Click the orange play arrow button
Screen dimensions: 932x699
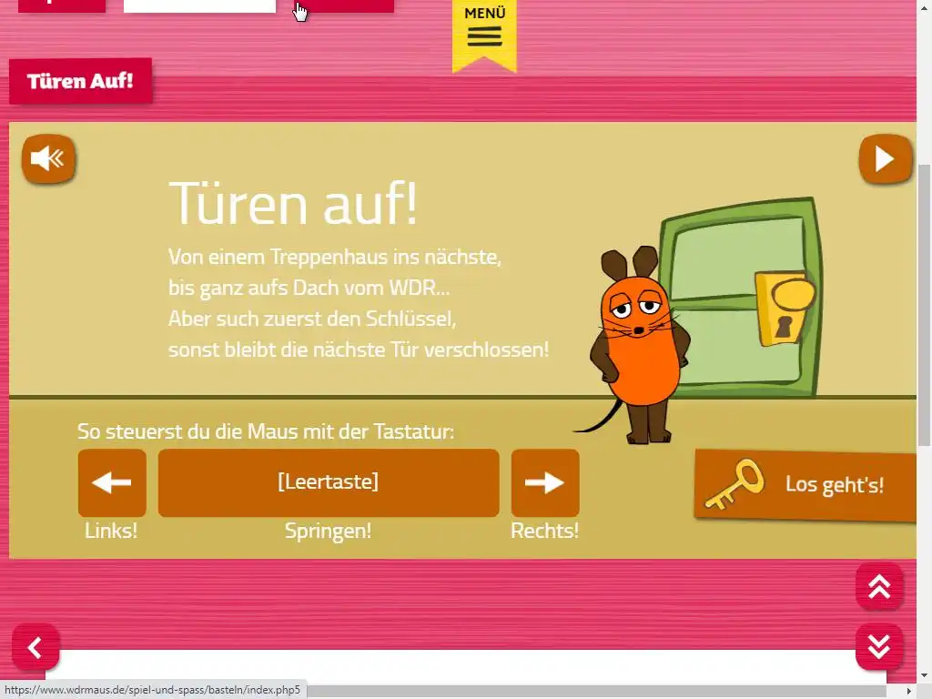pos(885,158)
